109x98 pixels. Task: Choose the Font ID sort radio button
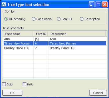click(x=59, y=19)
